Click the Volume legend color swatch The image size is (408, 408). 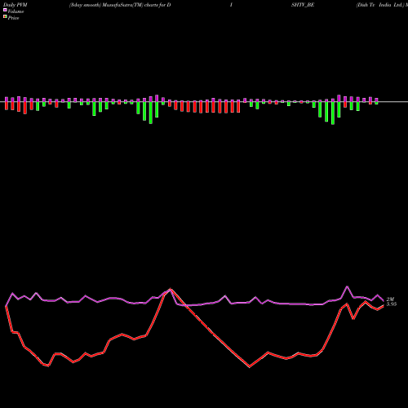tap(5, 11)
